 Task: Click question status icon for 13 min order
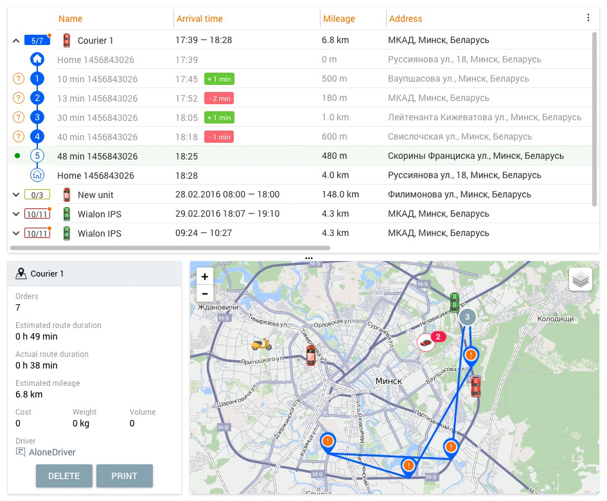click(18, 98)
